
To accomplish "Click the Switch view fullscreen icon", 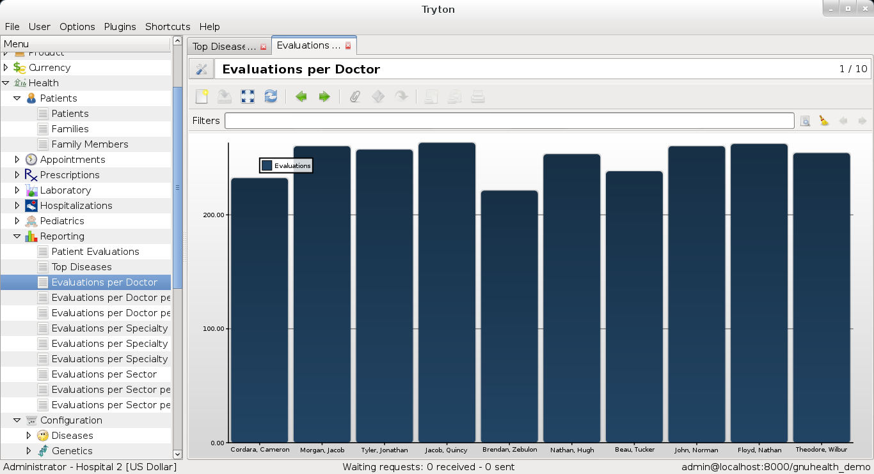I will tap(248, 96).
